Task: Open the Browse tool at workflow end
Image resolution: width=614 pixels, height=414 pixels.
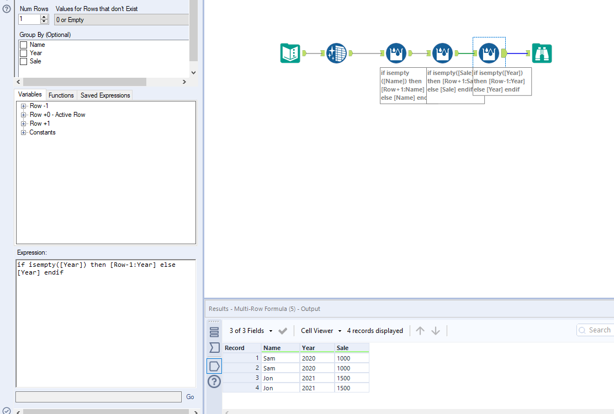Action: [542, 53]
